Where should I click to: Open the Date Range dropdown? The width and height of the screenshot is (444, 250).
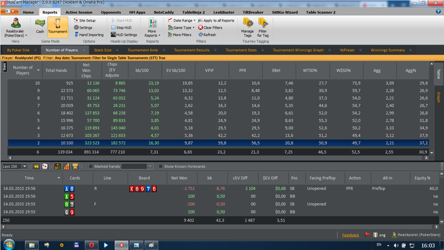pos(181,20)
